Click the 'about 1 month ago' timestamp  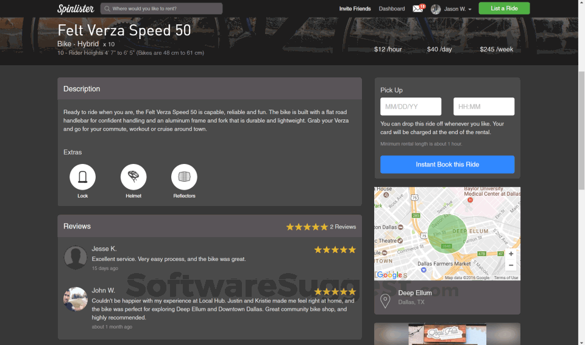(x=112, y=327)
